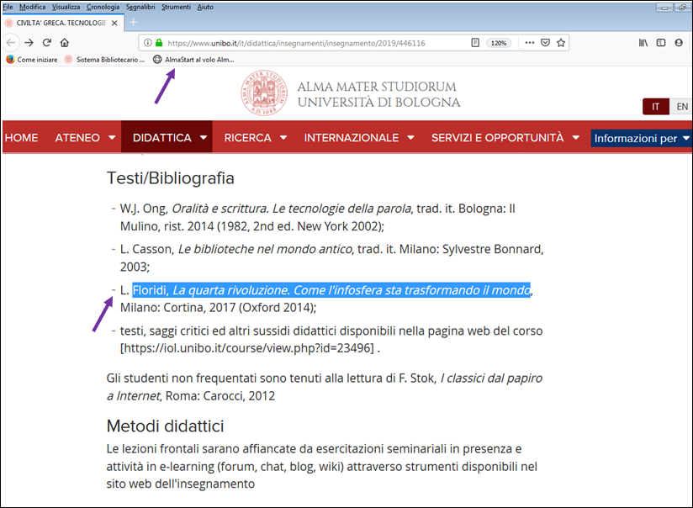Open AlmaStart al volo bookmark
693x508 pixels.
click(193, 60)
